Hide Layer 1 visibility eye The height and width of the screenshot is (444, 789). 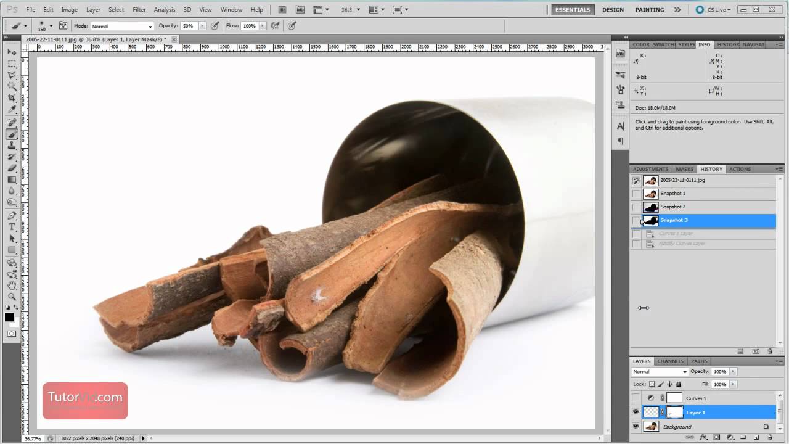pos(636,413)
